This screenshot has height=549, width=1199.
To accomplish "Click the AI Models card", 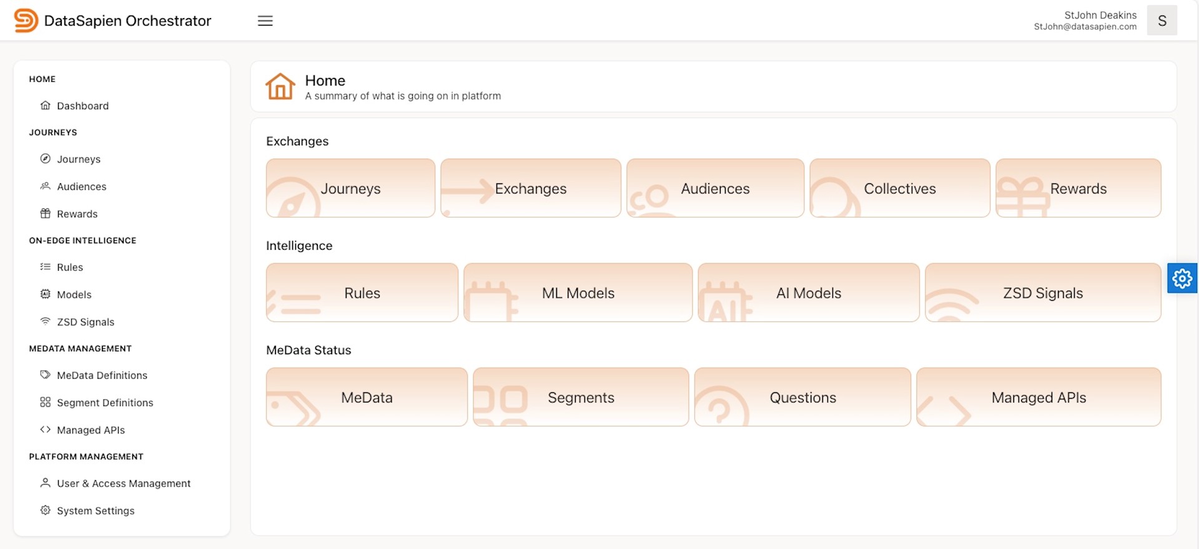I will [x=808, y=293].
